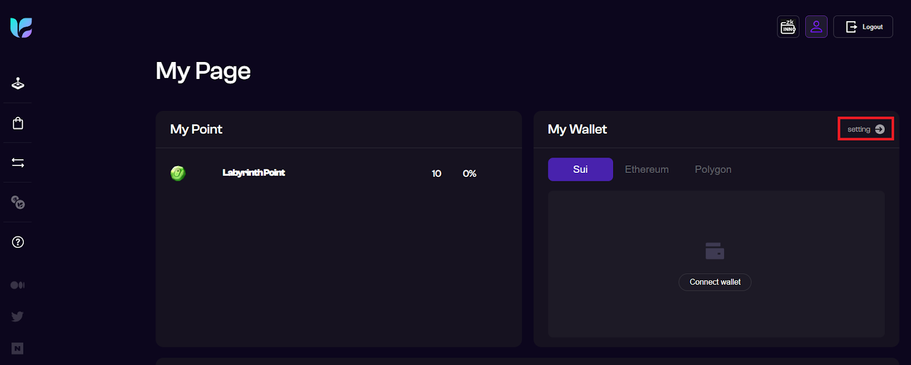
Task: Open the games joystick icon in sidebar
Action: pos(18,84)
